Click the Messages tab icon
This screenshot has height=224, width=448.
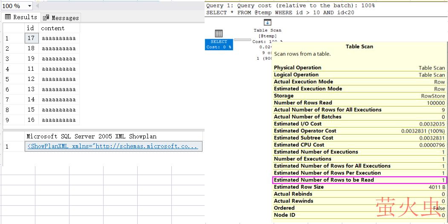point(46,18)
